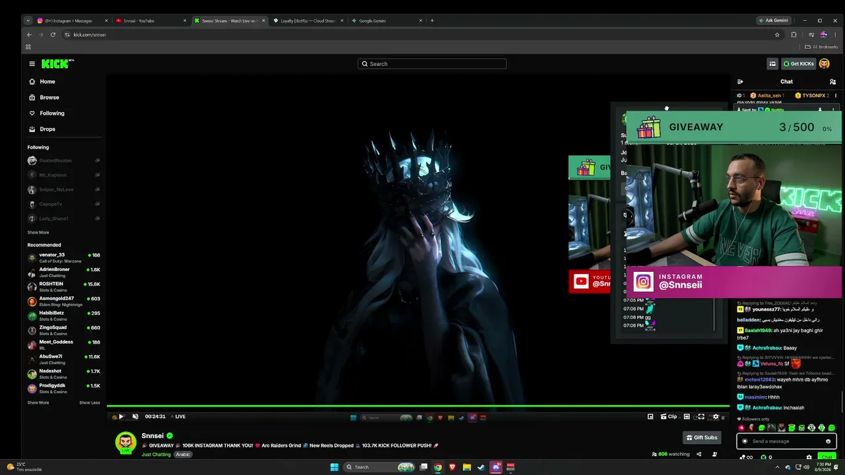Unmute the stream volume
The image size is (845, 475).
[135, 417]
